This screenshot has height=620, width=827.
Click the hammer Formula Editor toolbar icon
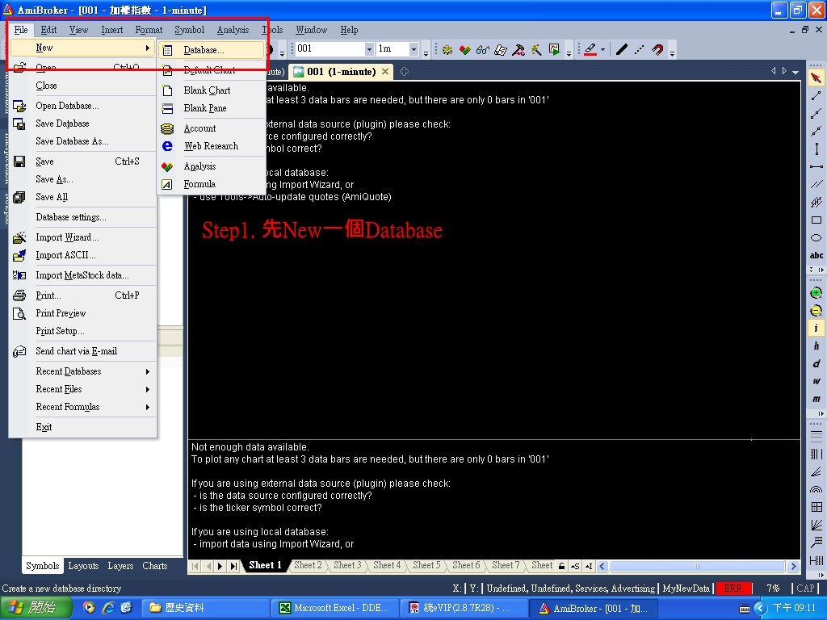point(518,49)
